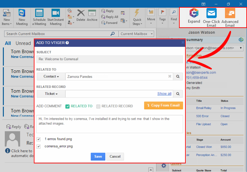Close the ADD TO VTIGER dialog
This screenshot has width=247, height=172.
click(x=183, y=42)
